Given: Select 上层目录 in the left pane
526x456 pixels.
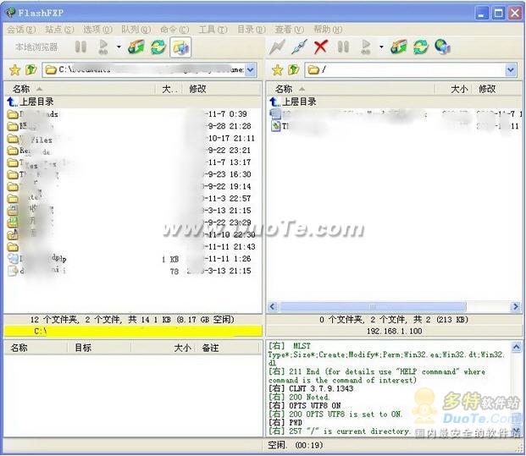Looking at the screenshot, I should click(x=133, y=102).
